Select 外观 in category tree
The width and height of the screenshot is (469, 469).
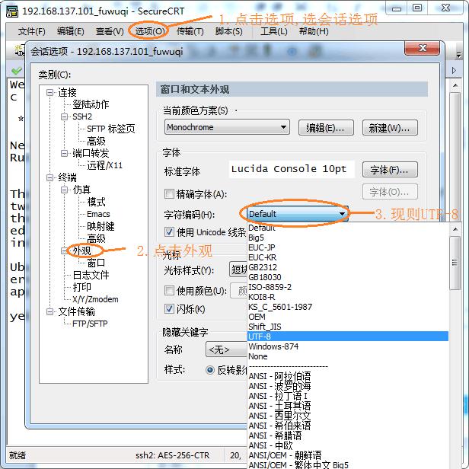tap(81, 250)
